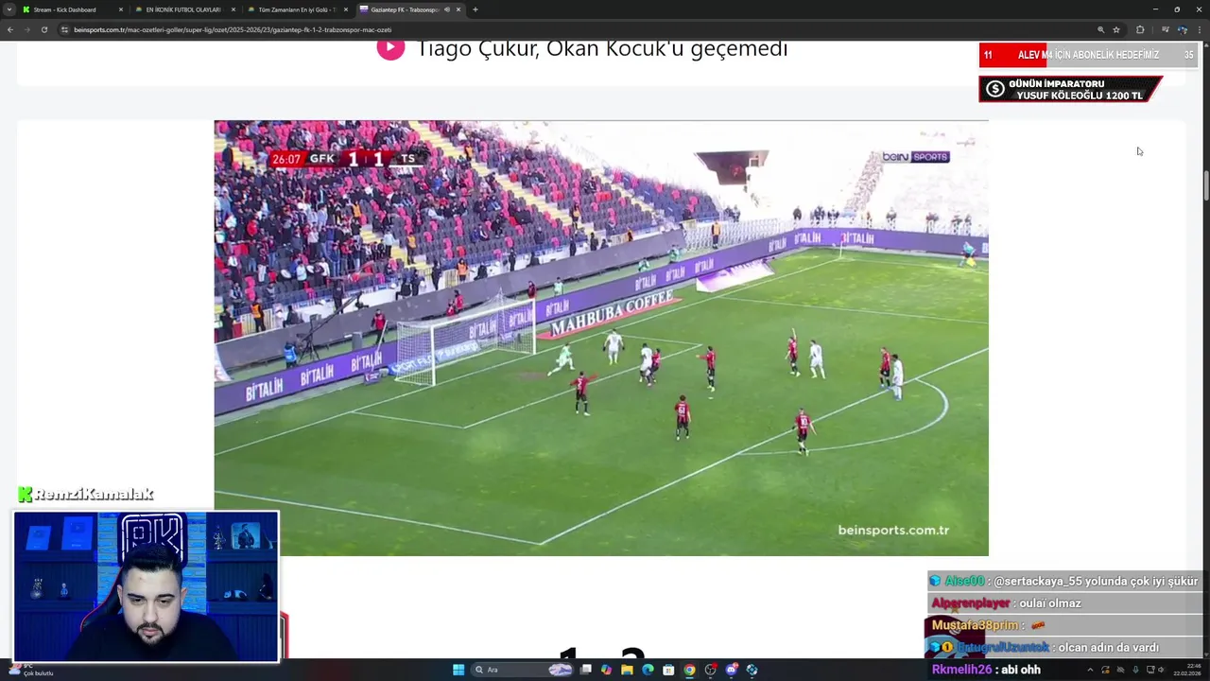The image size is (1210, 681).
Task: Click the page vertical scrollbar thumb
Action: pyautogui.click(x=1206, y=185)
